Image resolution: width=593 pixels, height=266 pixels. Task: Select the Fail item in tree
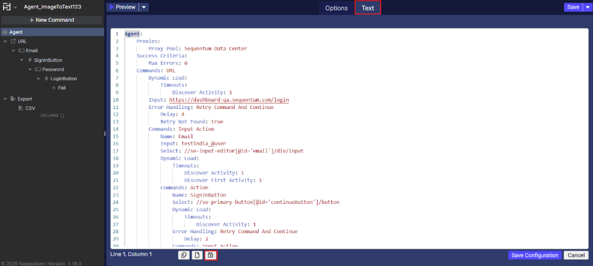click(62, 88)
